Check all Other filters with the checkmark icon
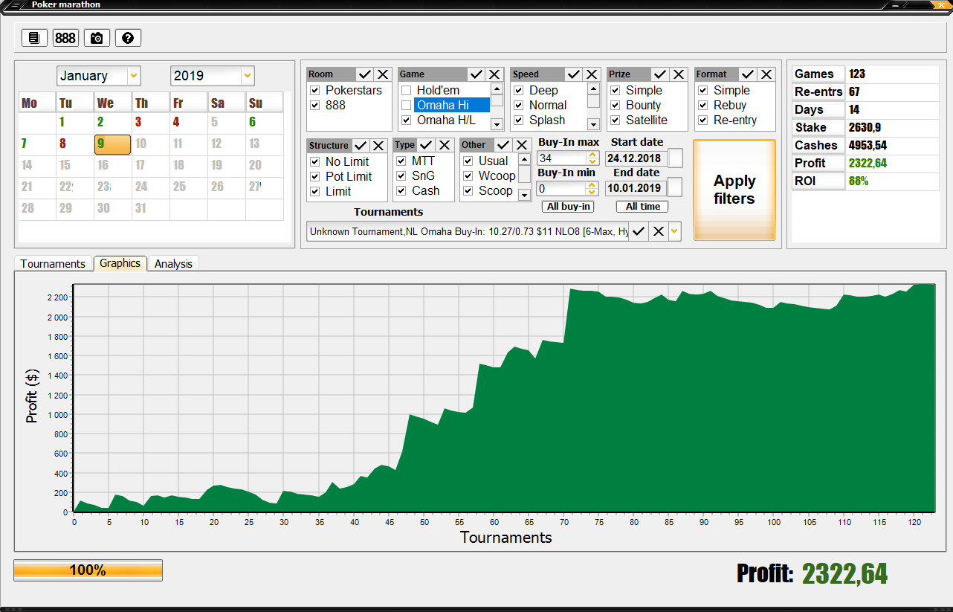Viewport: 953px width, 612px height. (x=505, y=146)
